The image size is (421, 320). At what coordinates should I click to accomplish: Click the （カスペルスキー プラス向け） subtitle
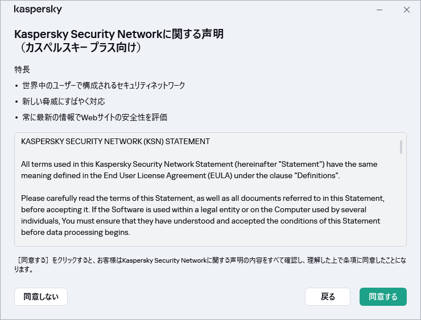[x=77, y=48]
